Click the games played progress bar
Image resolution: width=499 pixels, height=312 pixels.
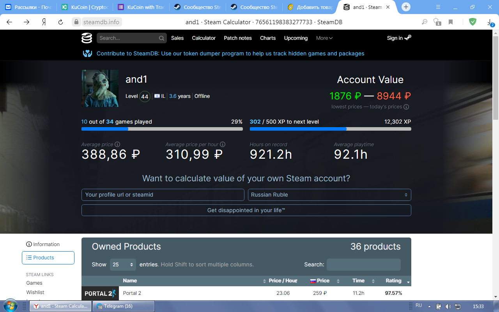pos(162,129)
